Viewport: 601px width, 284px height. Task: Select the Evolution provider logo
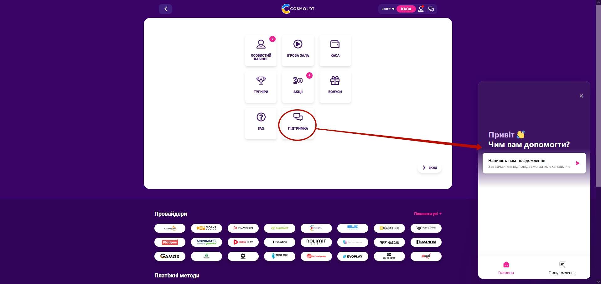279,242
